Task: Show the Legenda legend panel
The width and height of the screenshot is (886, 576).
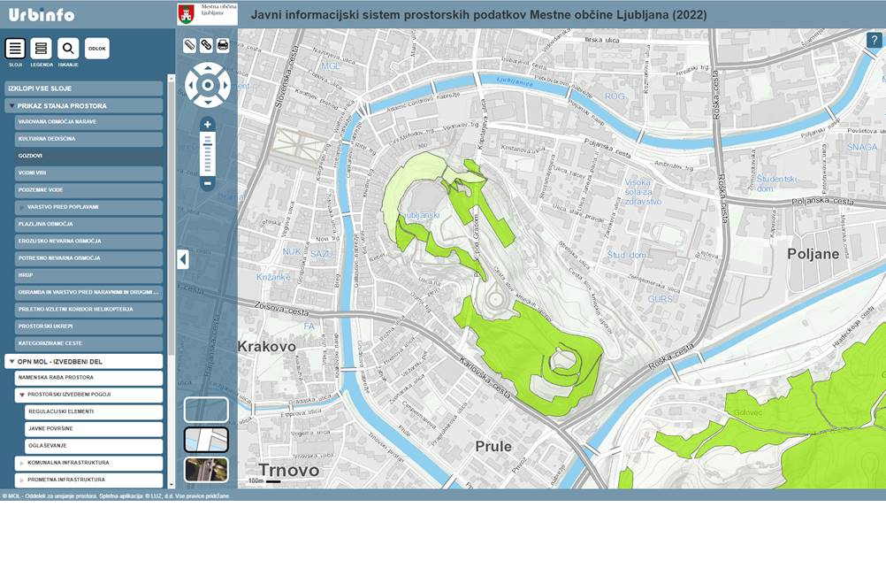Action: (42, 49)
